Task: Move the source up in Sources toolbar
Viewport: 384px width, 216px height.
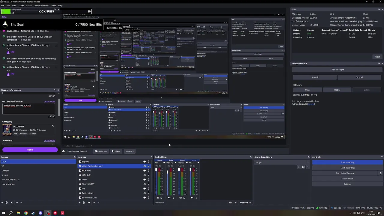Action: [94, 202]
